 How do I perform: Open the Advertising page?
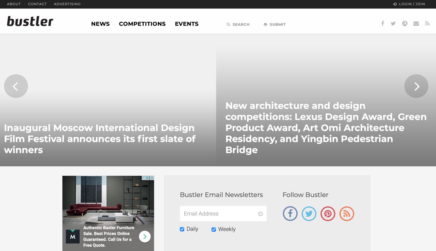67,4
